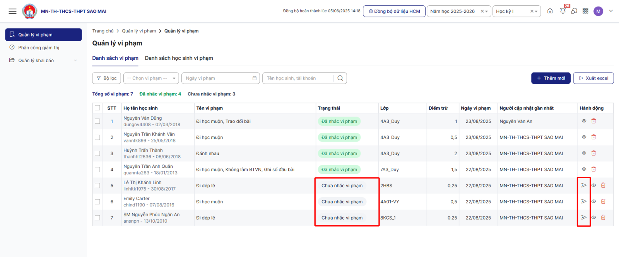619x257 pixels.
Task: Click the Thêm mới button
Action: pos(551,78)
